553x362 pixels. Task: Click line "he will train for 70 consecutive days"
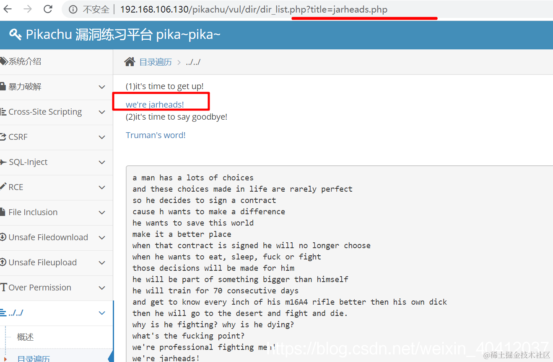click(215, 290)
